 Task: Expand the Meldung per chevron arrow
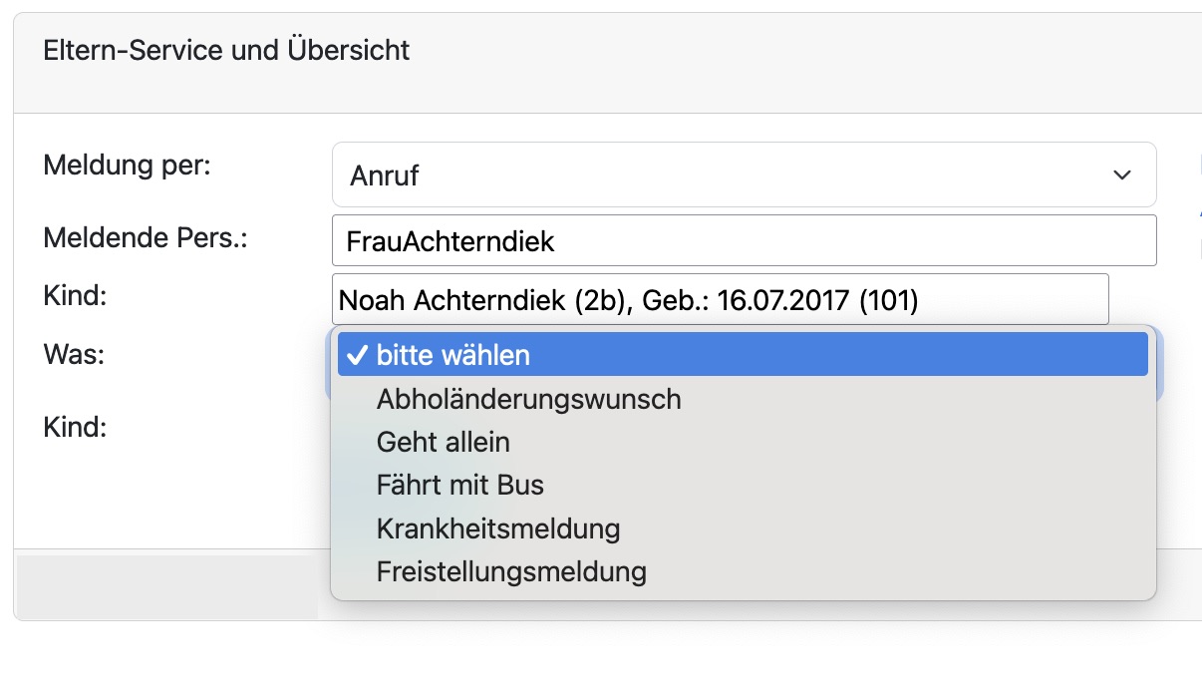click(x=1121, y=175)
